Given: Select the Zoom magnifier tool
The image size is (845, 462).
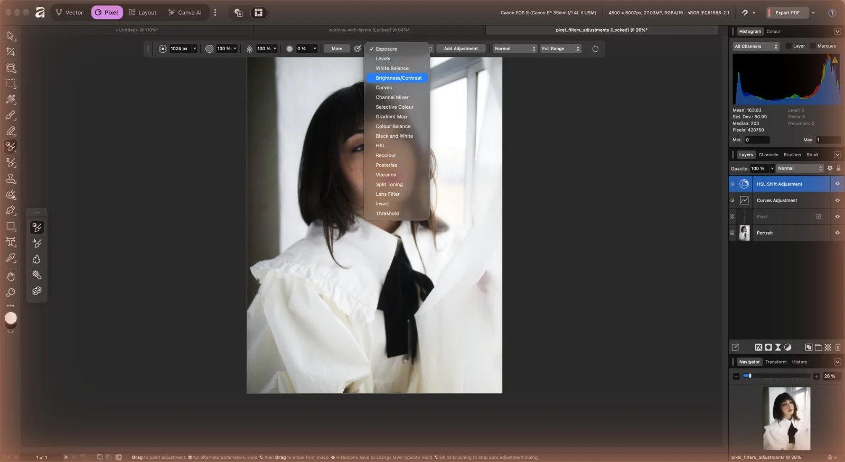Looking at the screenshot, I should click(11, 293).
